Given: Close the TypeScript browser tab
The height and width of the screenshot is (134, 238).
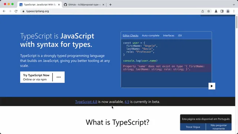Looking at the screenshot, I should click(59, 5).
